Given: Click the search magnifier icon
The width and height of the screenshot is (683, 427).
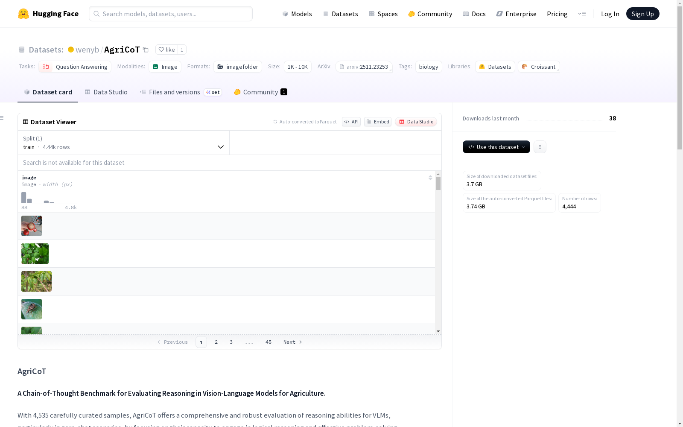Looking at the screenshot, I should pyautogui.click(x=96, y=14).
